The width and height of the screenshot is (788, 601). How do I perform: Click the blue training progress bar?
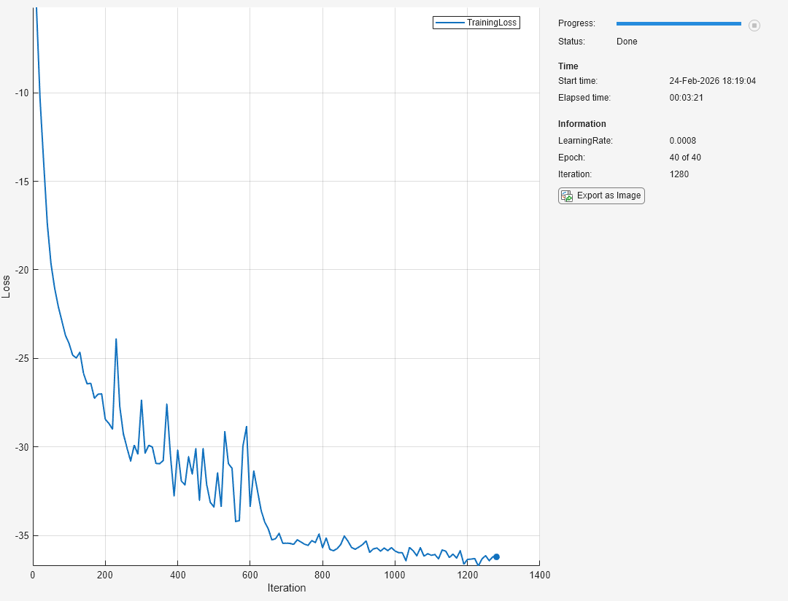pyautogui.click(x=679, y=24)
